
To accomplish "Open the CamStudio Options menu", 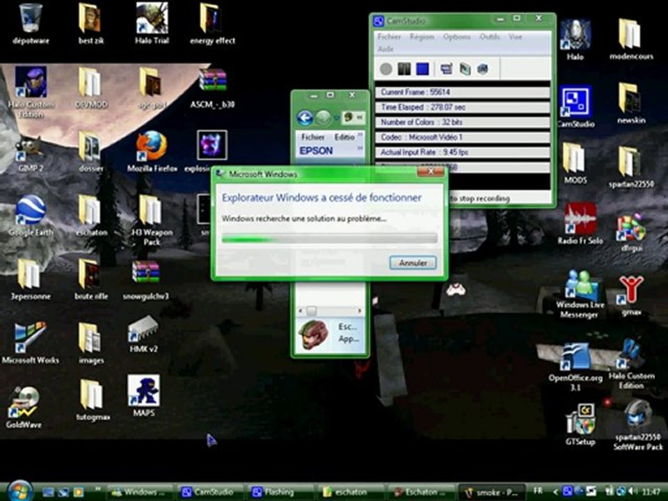I will pos(456,37).
